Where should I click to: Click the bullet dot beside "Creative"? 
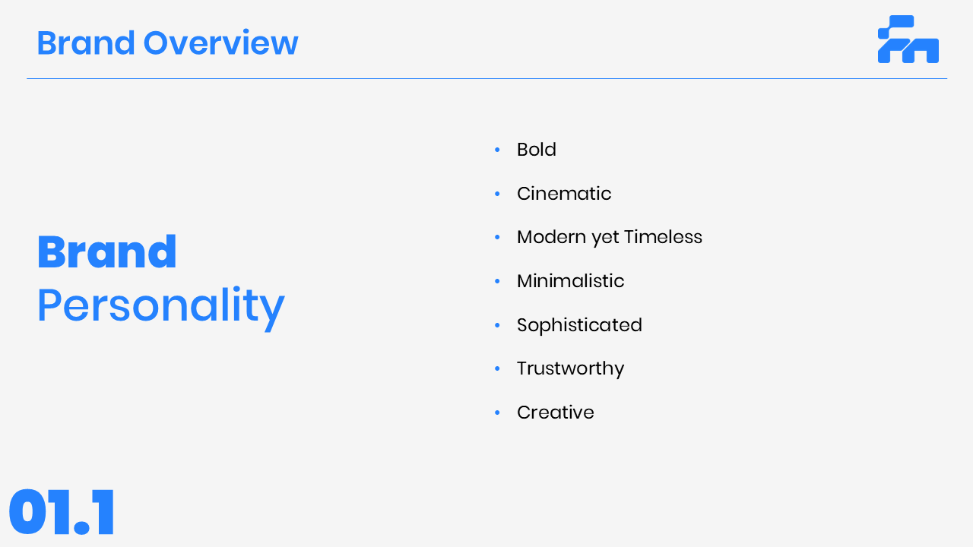pos(497,413)
